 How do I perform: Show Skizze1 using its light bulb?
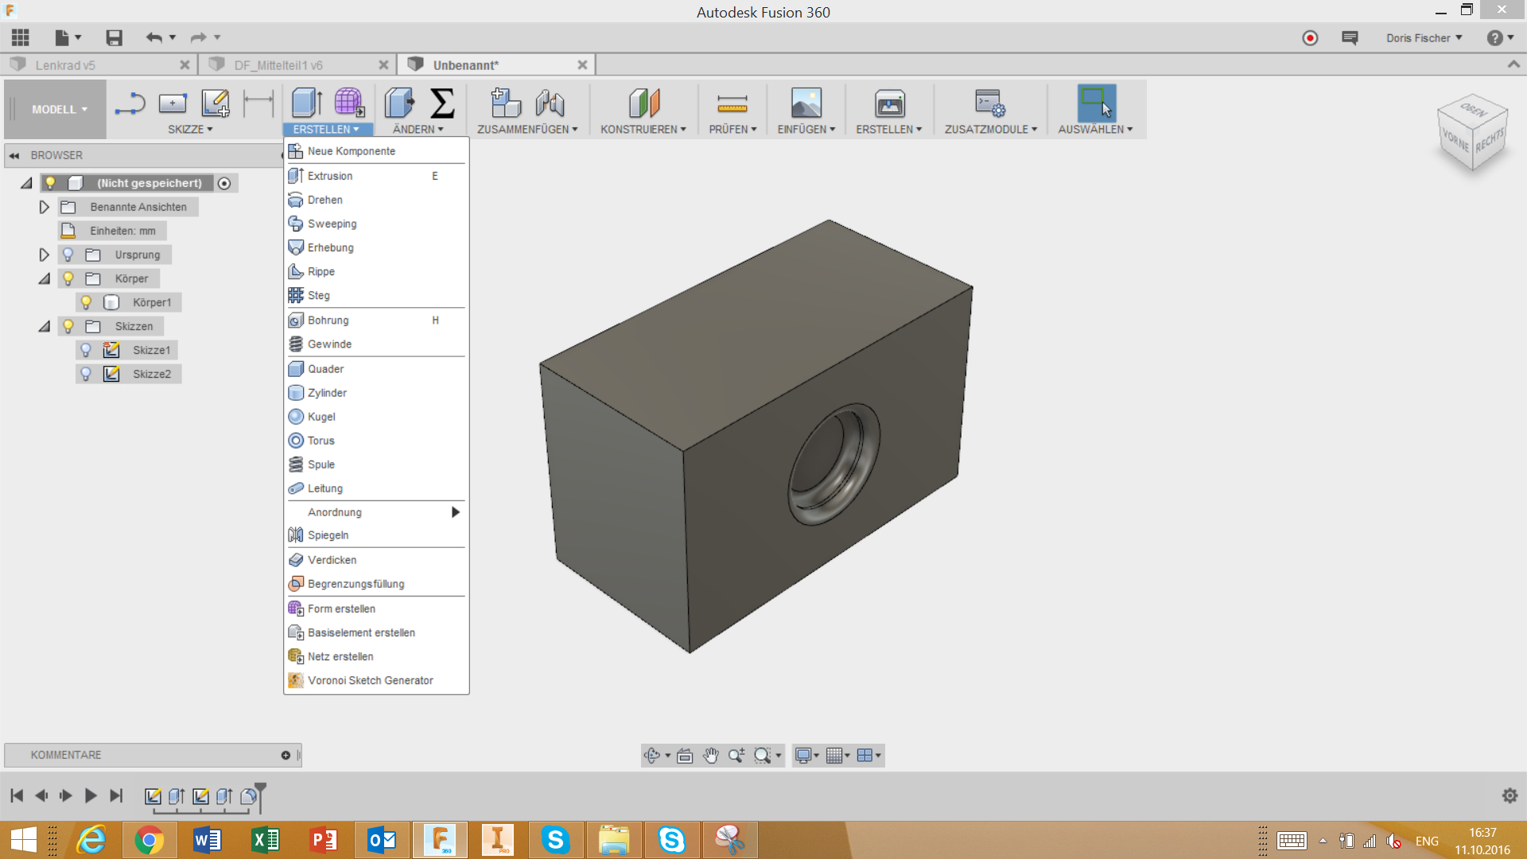pos(86,350)
